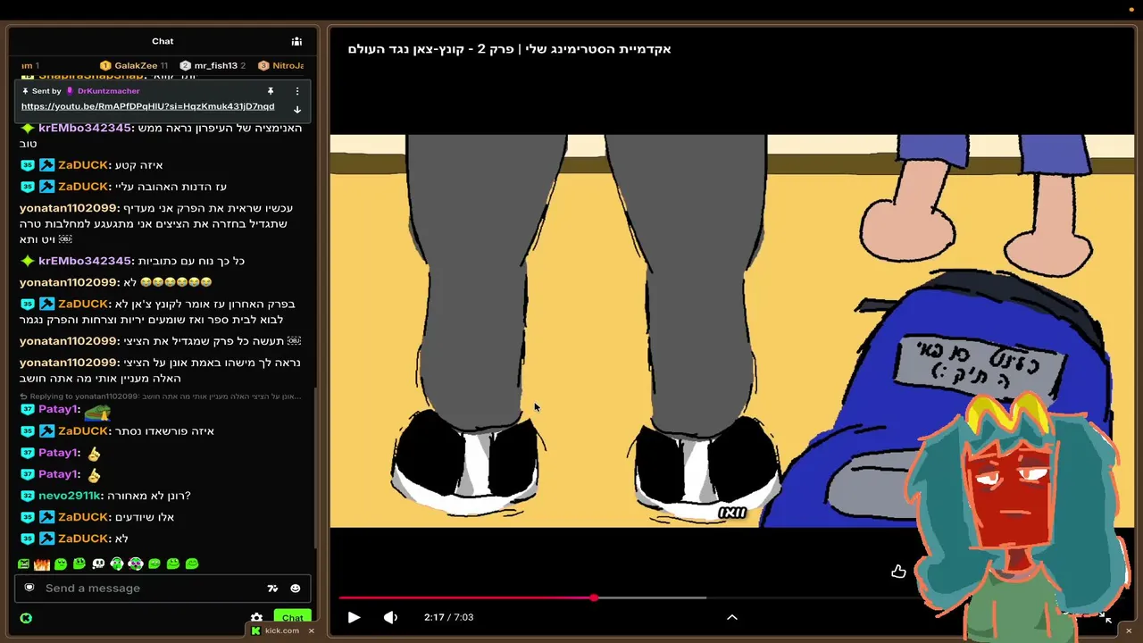Play the video
This screenshot has height=643, width=1143.
[354, 617]
